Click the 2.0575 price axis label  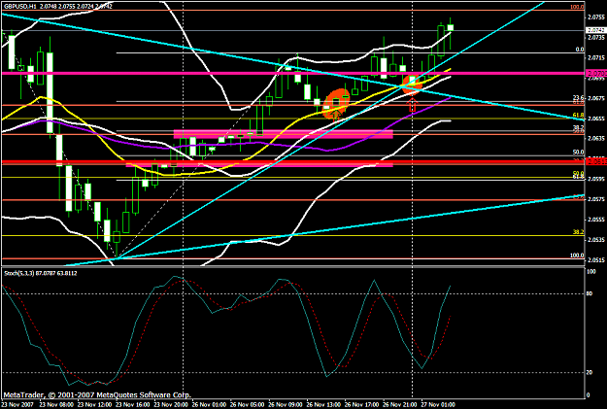click(596, 199)
